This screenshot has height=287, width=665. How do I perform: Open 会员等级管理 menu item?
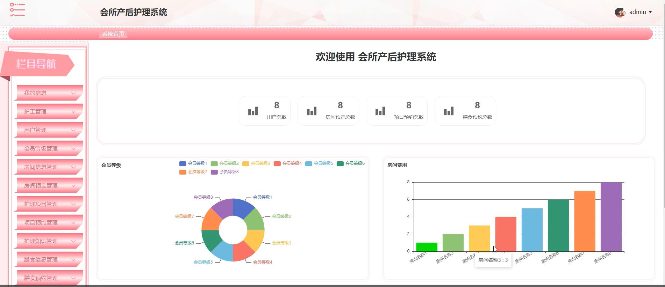(49, 148)
